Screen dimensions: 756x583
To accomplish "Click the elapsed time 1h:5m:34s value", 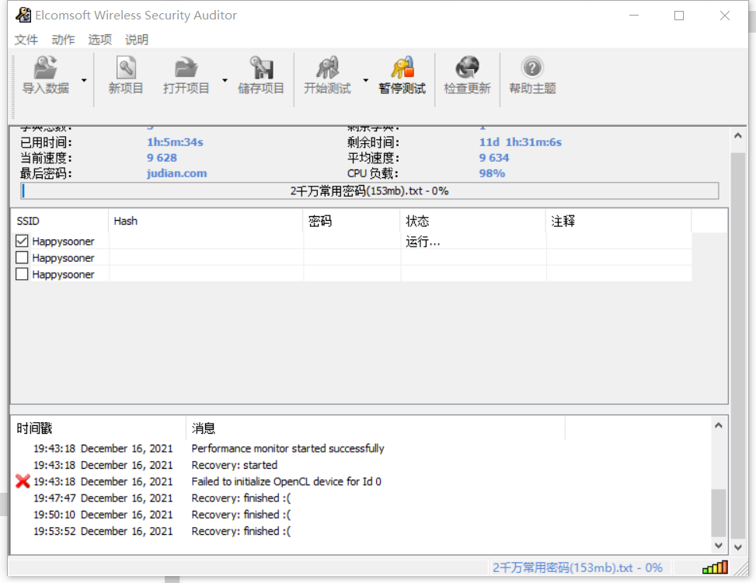I will coord(175,142).
